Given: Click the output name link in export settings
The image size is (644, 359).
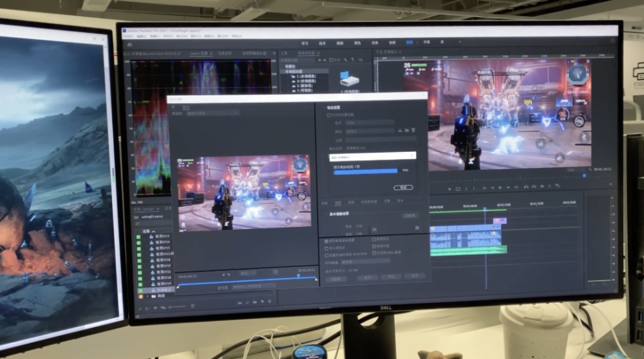Looking at the screenshot, I should [355, 148].
